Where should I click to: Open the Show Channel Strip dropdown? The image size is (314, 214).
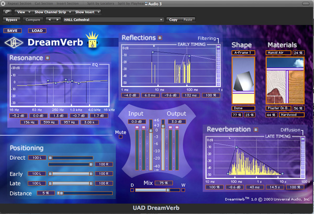tap(53, 12)
